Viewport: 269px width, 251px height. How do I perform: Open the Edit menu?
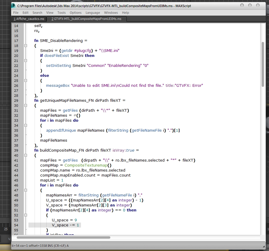(x=26, y=13)
